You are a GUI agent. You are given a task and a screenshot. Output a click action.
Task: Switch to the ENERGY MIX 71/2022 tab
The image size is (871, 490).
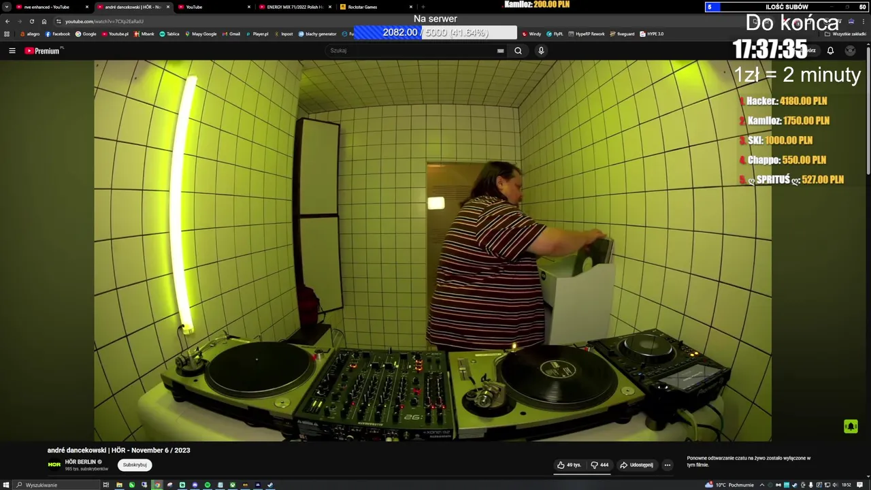295,7
